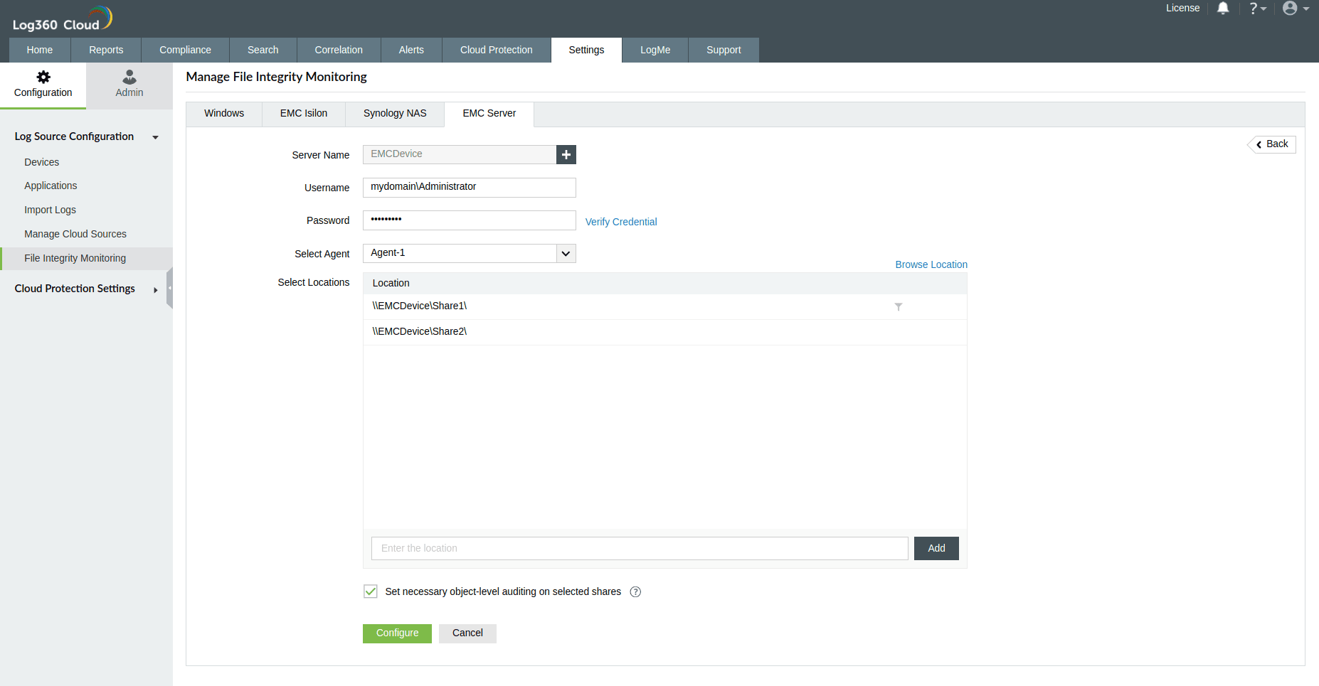Open the Select Agent dropdown
Viewport: 1319px width, 686px height.
tap(566, 253)
